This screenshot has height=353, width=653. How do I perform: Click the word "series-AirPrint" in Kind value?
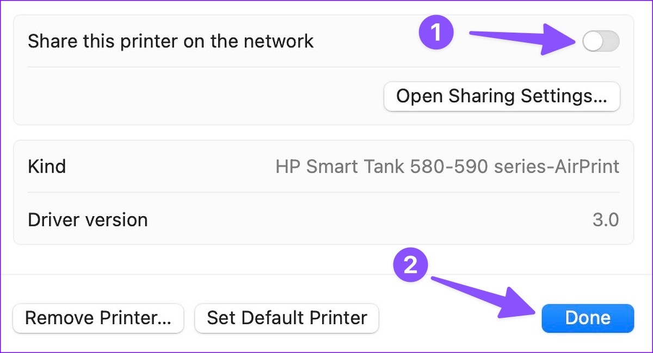(x=556, y=166)
